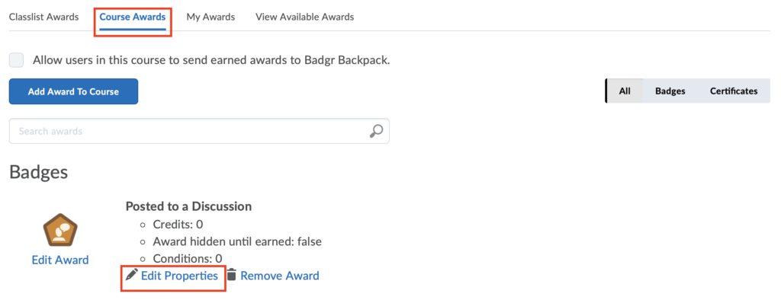
Task: Click the pencil icon beside Edit Properties
Action: (x=131, y=275)
